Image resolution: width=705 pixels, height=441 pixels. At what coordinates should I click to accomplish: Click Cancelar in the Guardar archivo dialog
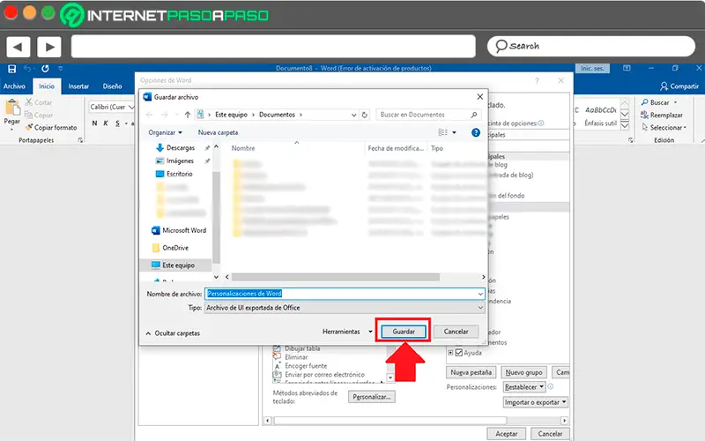456,332
